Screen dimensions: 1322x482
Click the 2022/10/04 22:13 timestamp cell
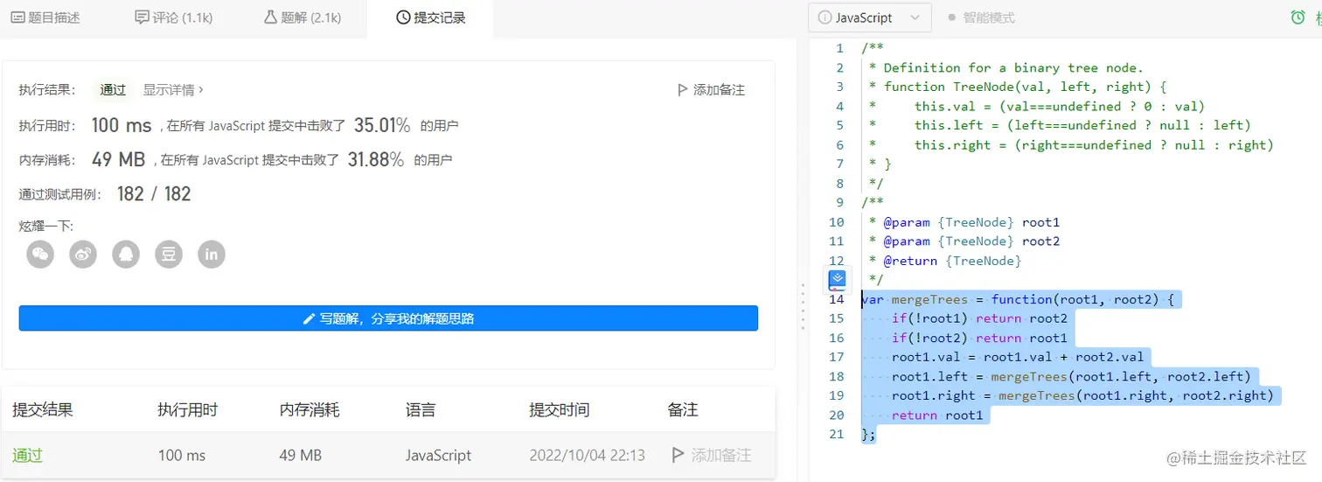[587, 455]
